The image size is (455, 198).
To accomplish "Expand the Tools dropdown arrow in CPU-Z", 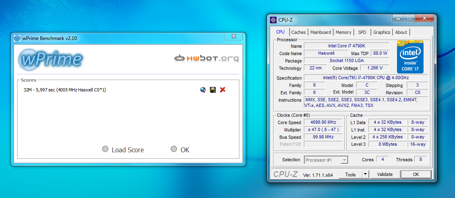I will click(x=365, y=174).
